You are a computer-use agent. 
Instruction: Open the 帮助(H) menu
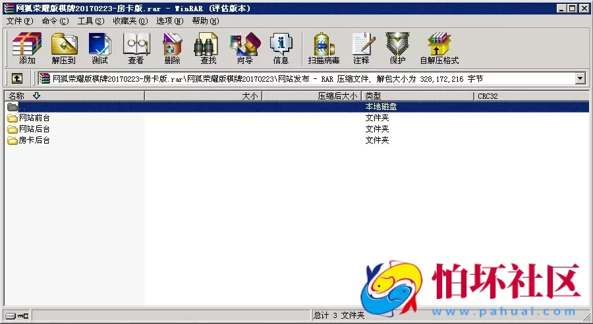coord(206,21)
